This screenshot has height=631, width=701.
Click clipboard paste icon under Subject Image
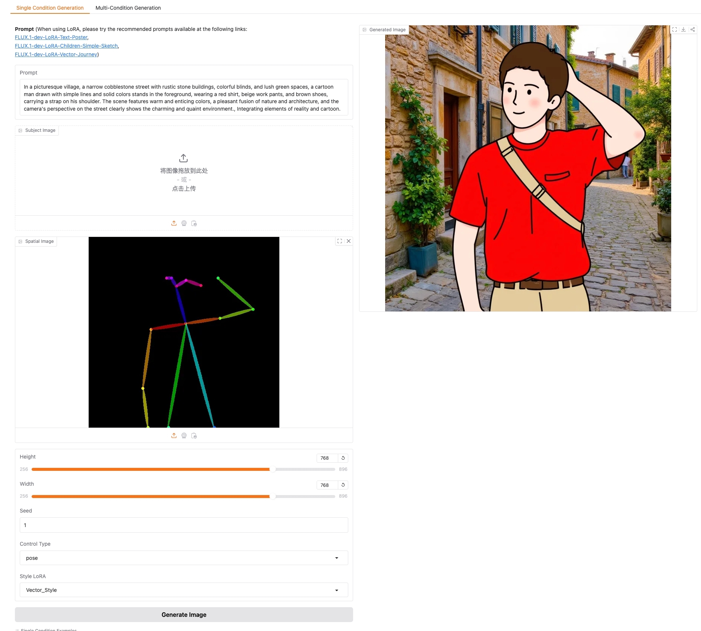tap(194, 223)
